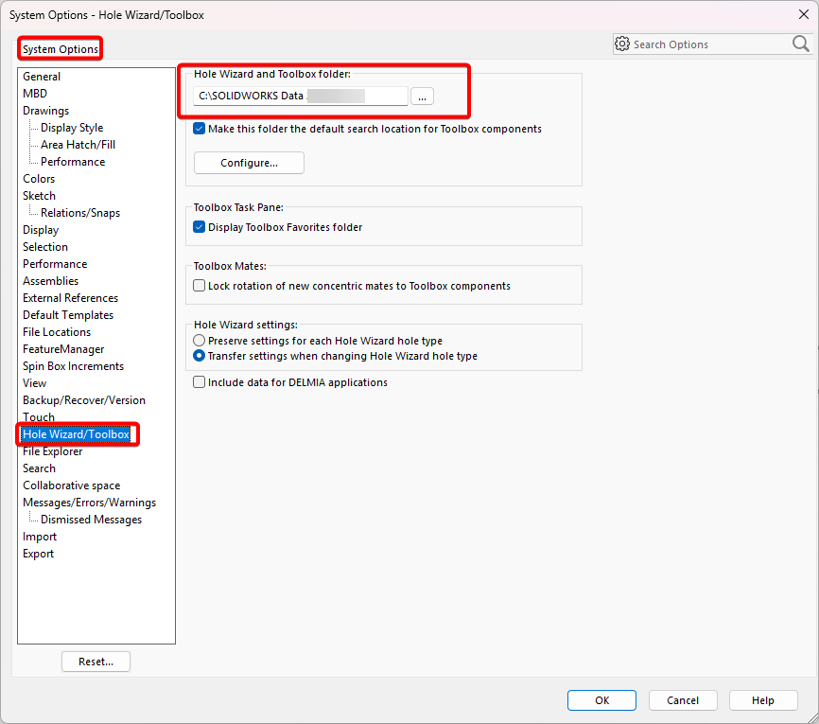Select Display Style under Drawings
This screenshot has height=724, width=819.
72,128
